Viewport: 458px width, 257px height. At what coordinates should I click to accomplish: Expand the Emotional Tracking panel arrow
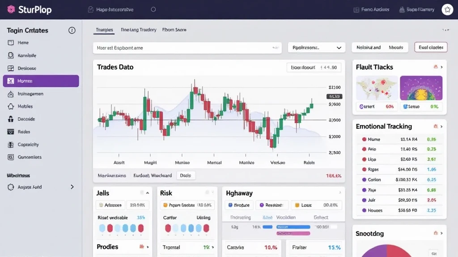tap(441, 126)
